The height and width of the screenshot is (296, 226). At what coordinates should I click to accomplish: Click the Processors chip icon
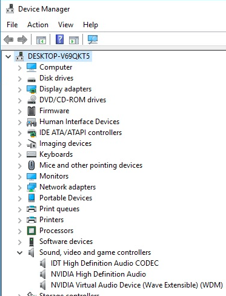click(x=32, y=231)
